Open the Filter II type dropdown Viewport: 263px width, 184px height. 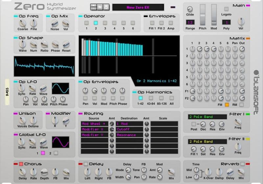coord(207,141)
